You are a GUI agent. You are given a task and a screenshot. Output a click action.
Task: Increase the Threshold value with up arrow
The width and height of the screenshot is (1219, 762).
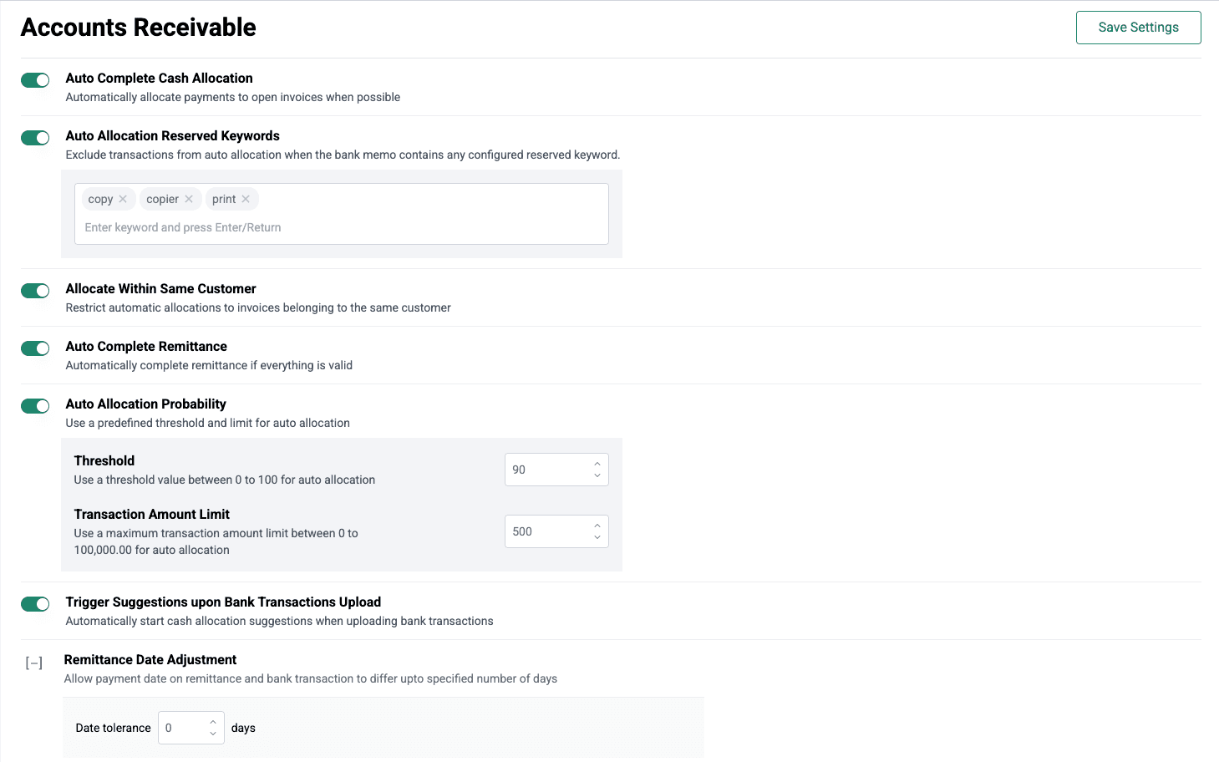[x=597, y=464]
